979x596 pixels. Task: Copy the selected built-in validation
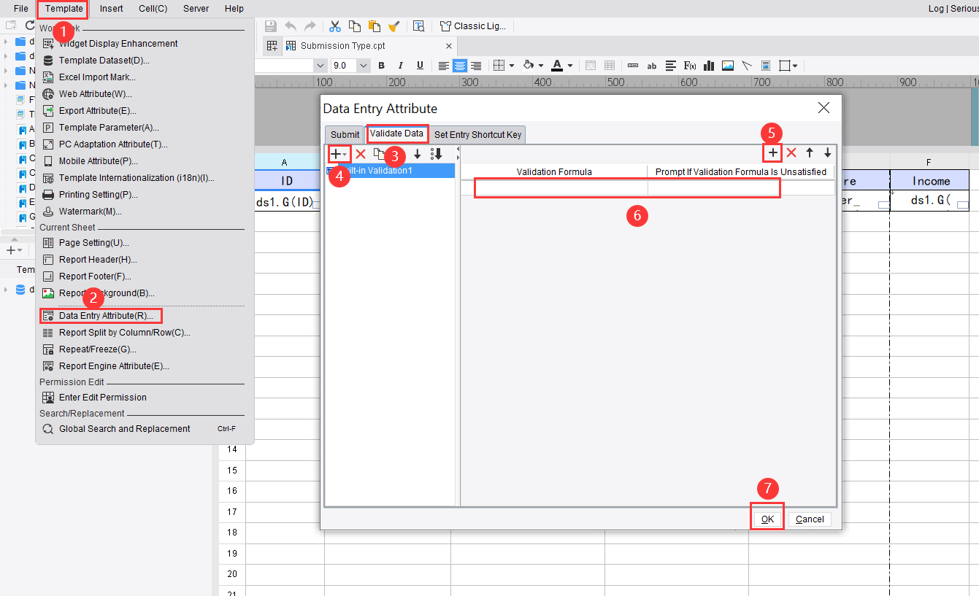tap(379, 154)
